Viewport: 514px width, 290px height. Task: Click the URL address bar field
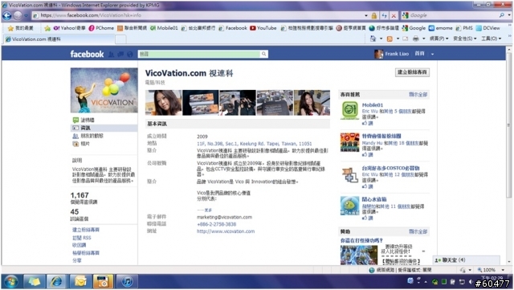tap(198, 15)
